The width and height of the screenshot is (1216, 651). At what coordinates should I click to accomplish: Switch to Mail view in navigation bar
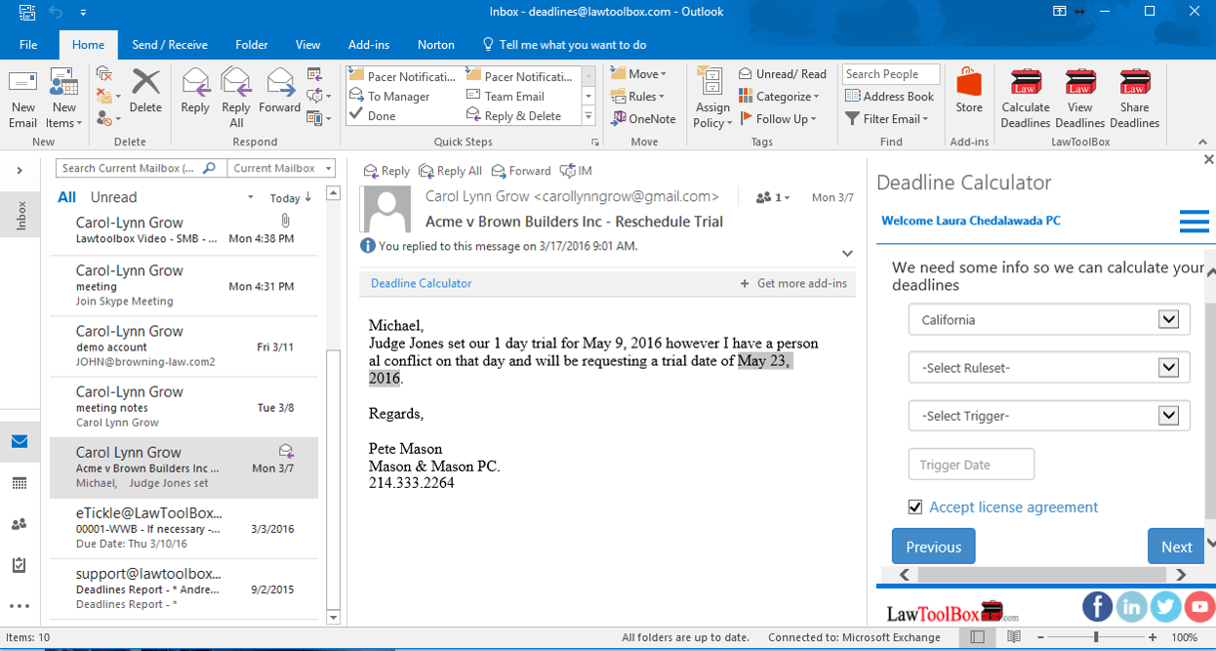tap(20, 441)
